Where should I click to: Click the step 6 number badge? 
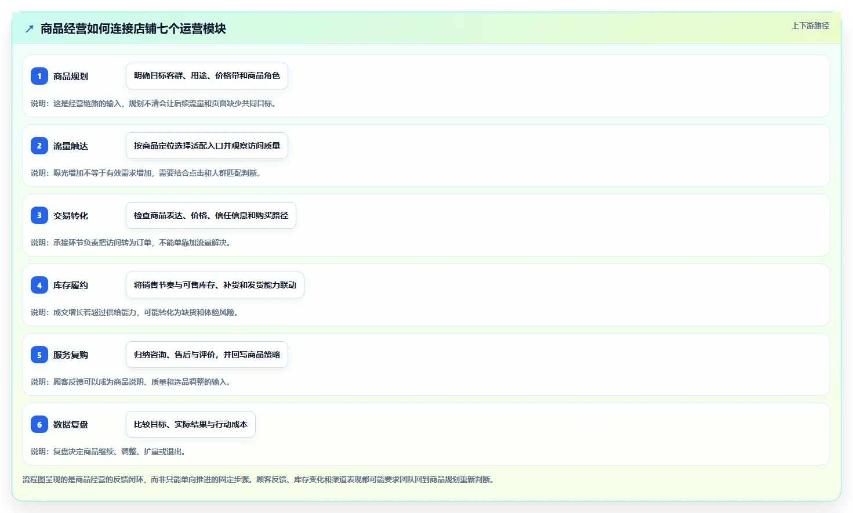[39, 424]
